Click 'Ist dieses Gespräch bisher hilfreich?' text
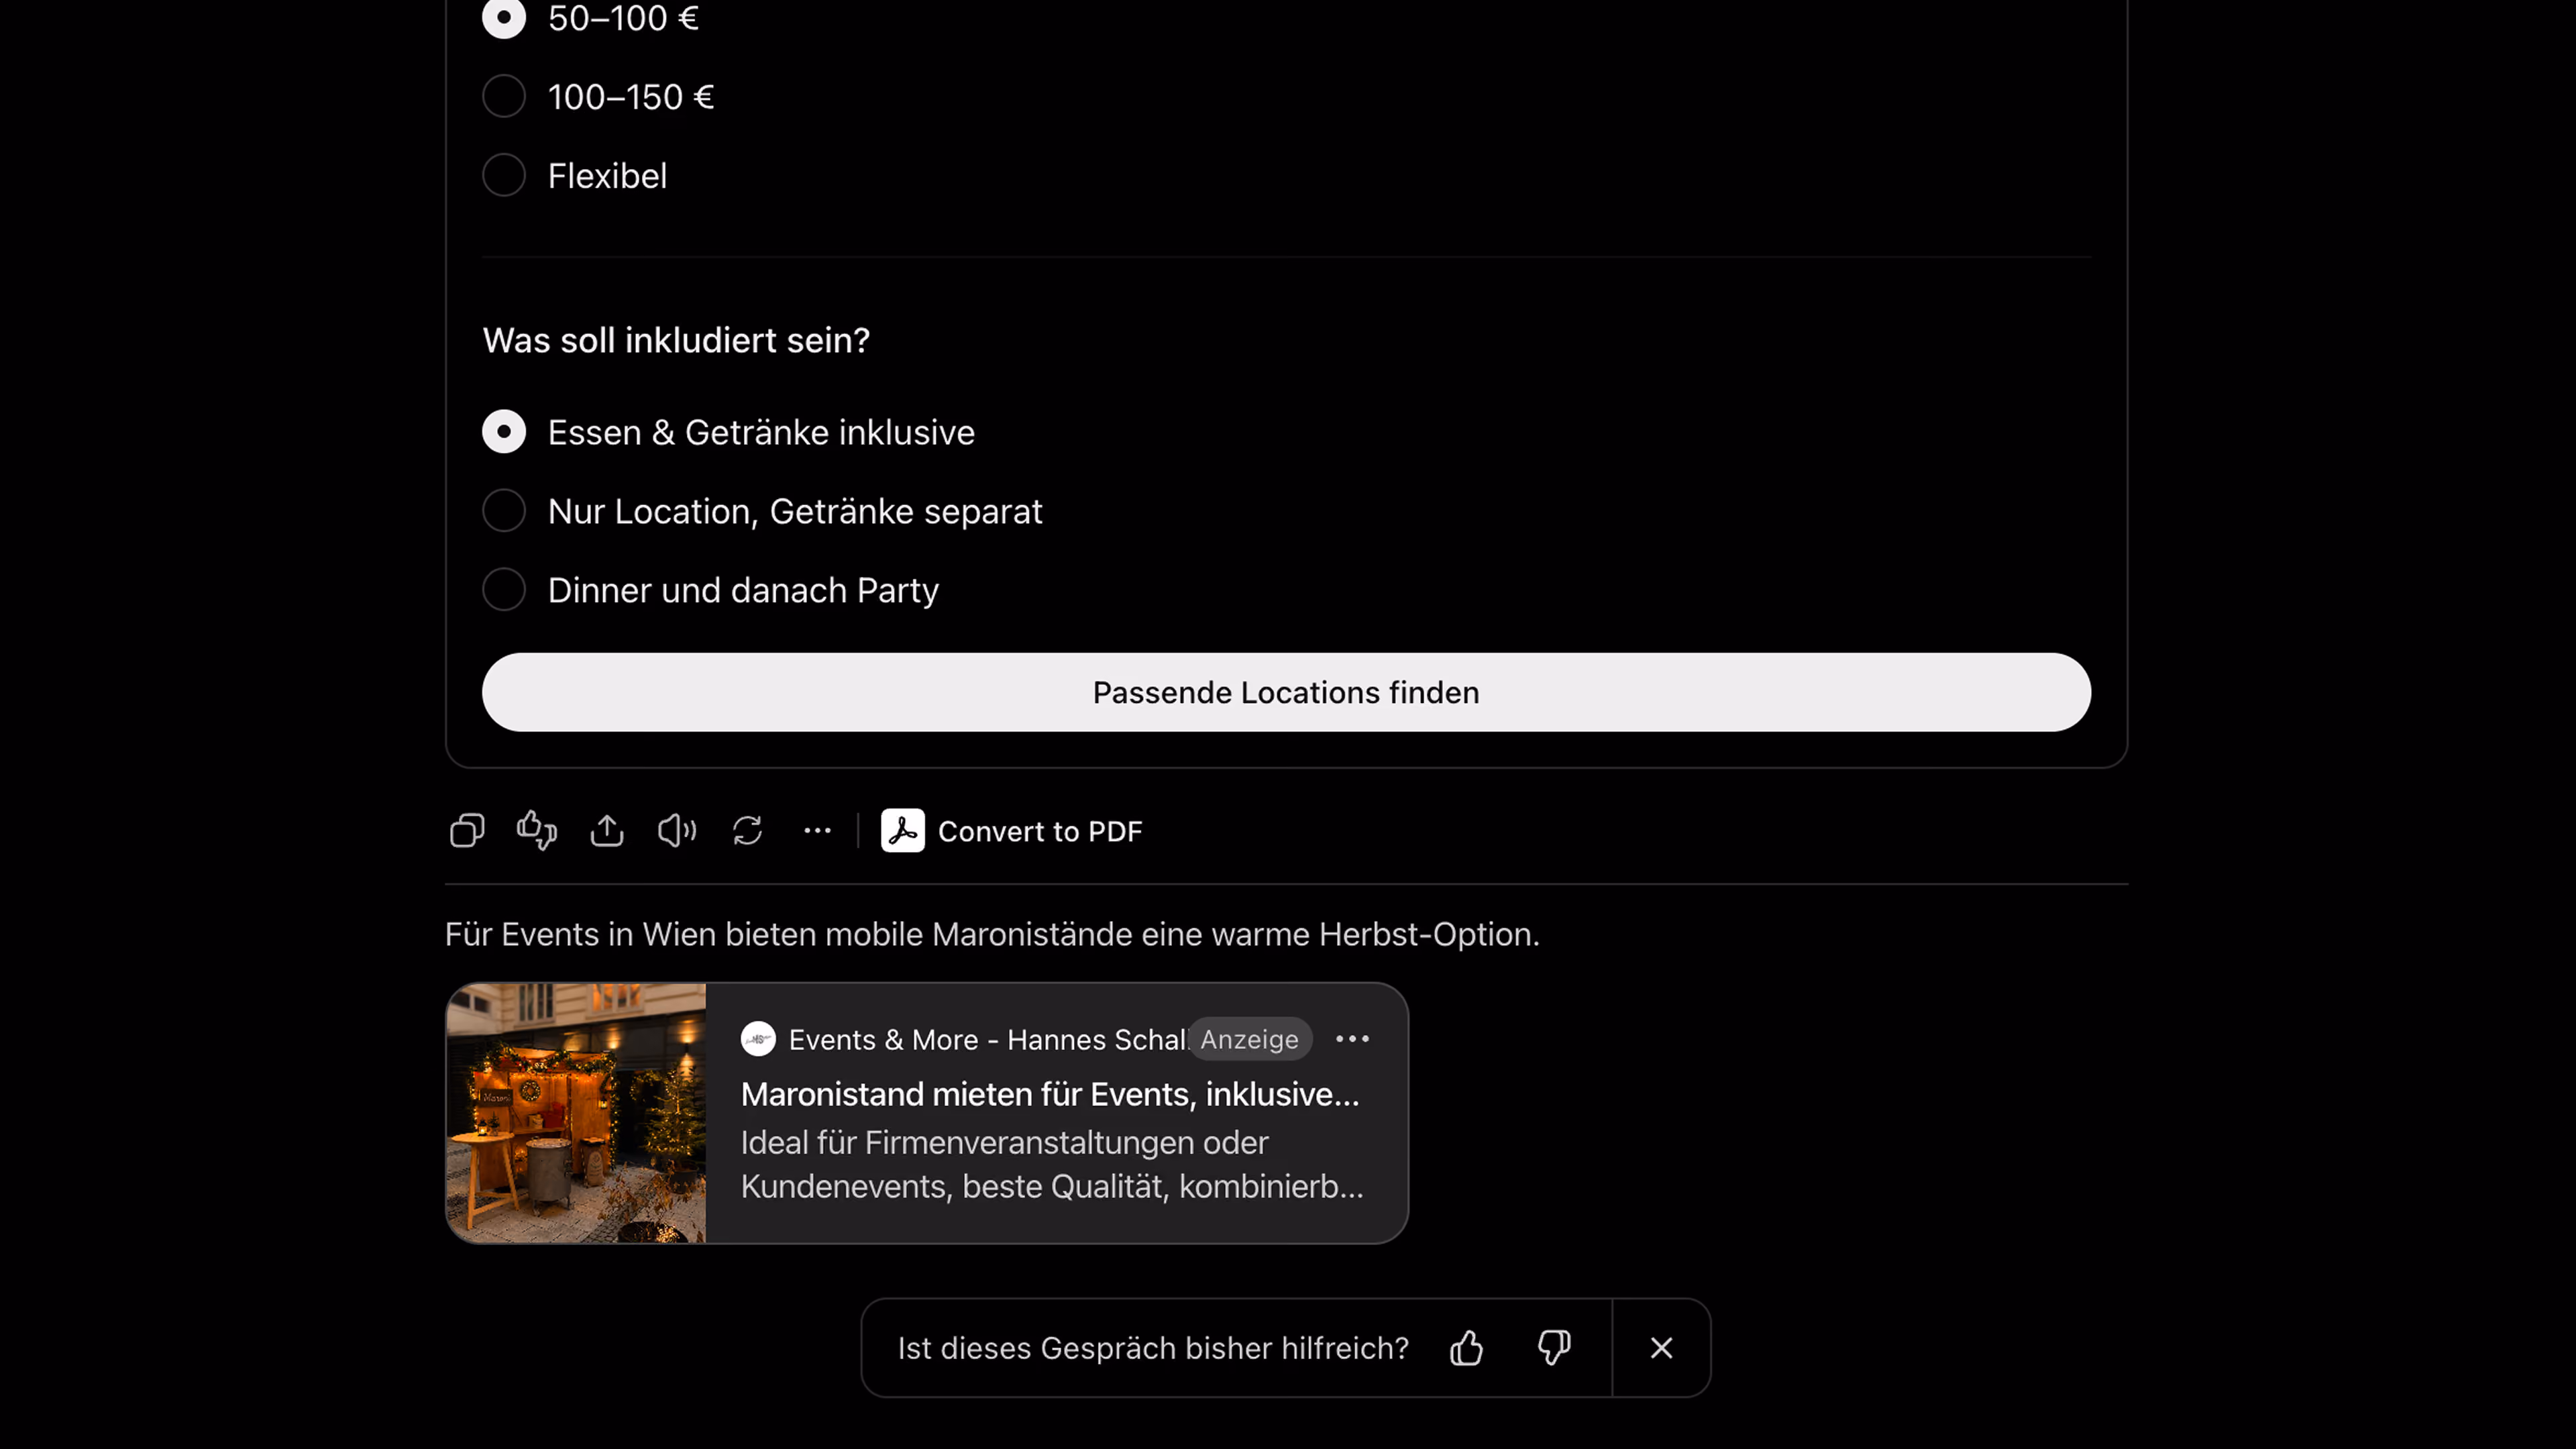 [x=1153, y=1349]
